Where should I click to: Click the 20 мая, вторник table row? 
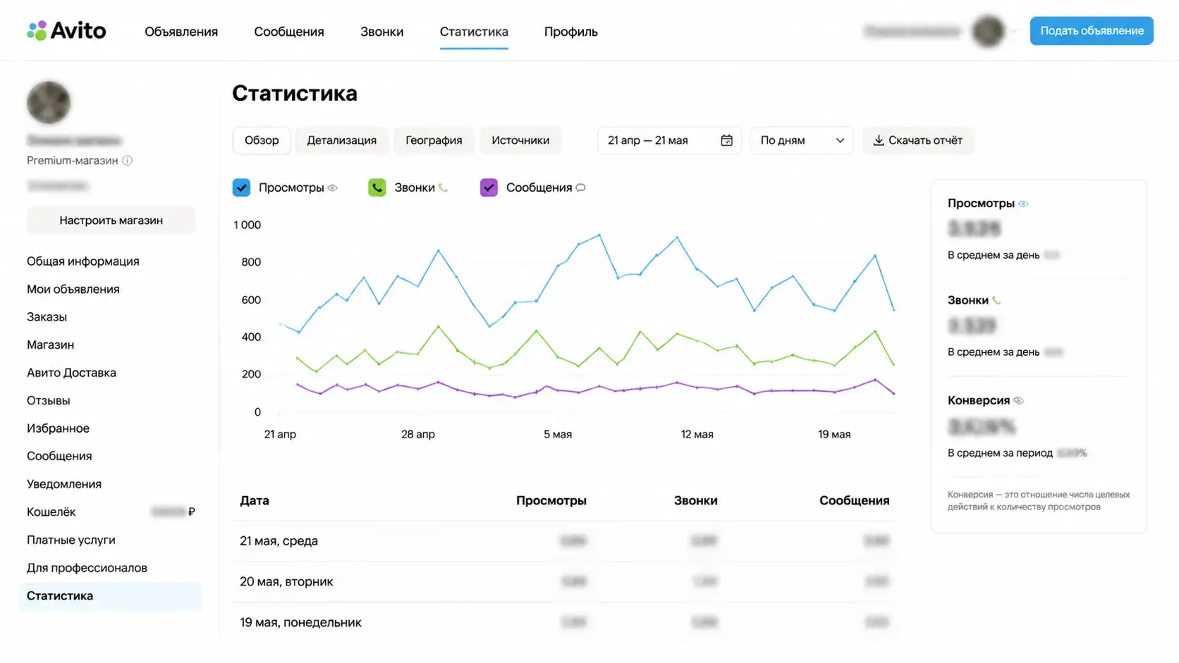(x=564, y=582)
